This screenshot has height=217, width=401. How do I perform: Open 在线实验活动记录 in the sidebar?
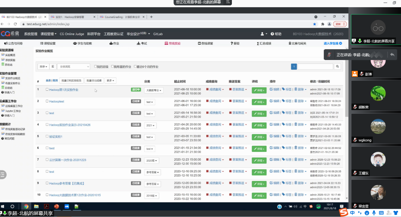click(x=15, y=129)
